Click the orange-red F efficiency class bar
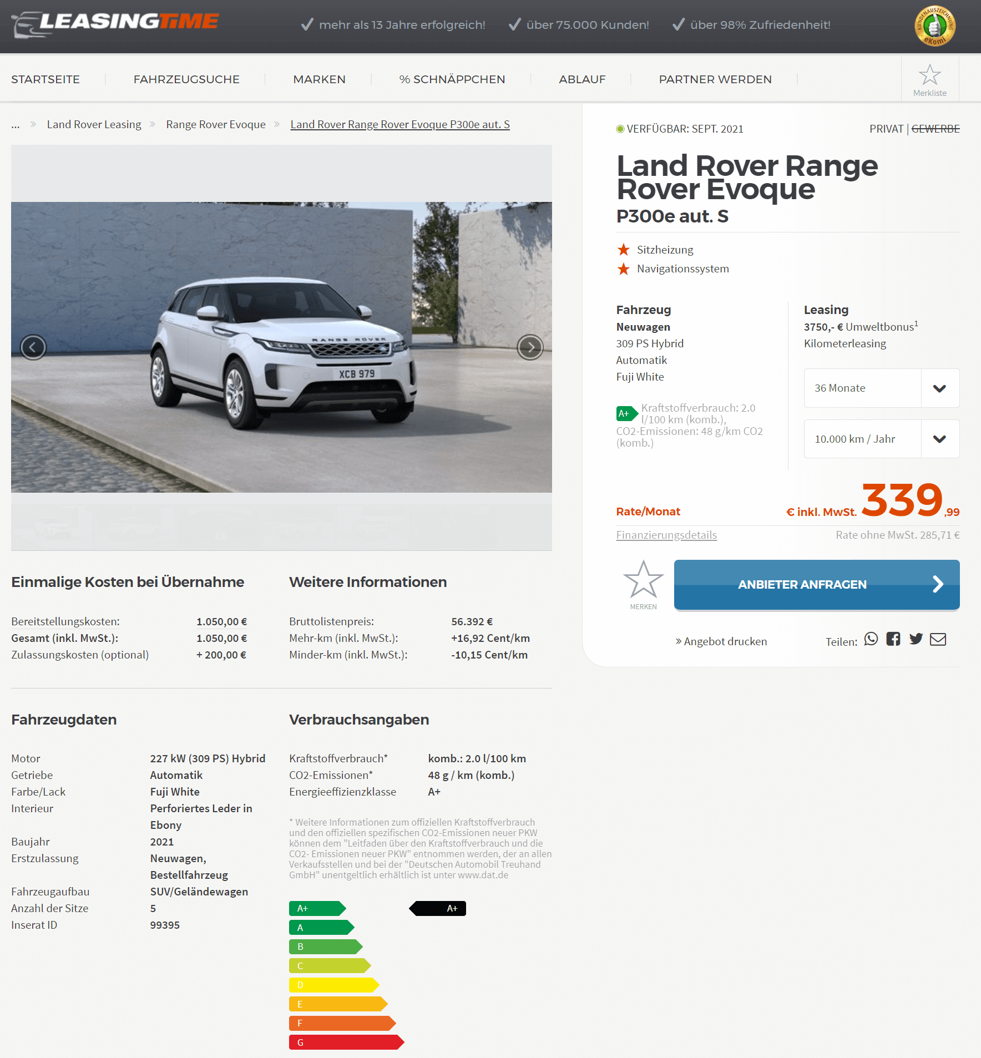This screenshot has height=1058, width=981. (x=342, y=1023)
